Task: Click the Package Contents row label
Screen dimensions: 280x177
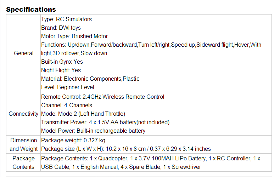Action: (x=24, y=162)
